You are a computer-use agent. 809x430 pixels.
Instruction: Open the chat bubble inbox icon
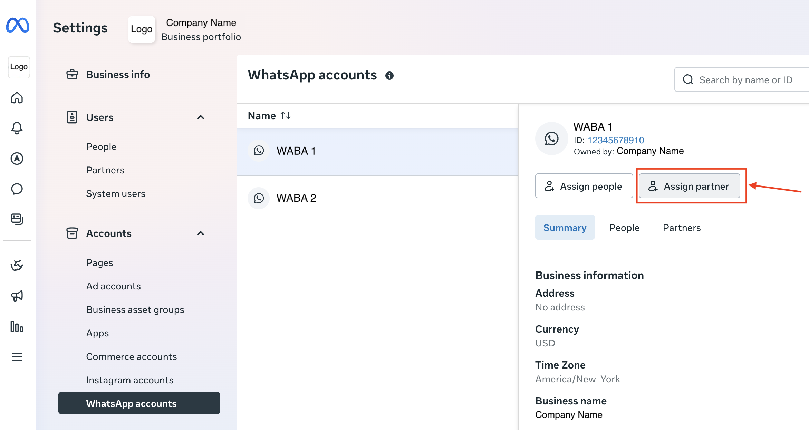17,189
